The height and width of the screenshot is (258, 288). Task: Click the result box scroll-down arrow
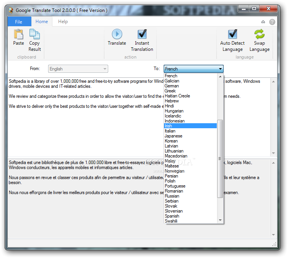[273, 235]
